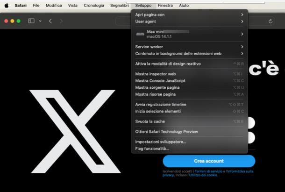Select Attiva la modalità di design reattivo
285x192 pixels.
pos(189,64)
